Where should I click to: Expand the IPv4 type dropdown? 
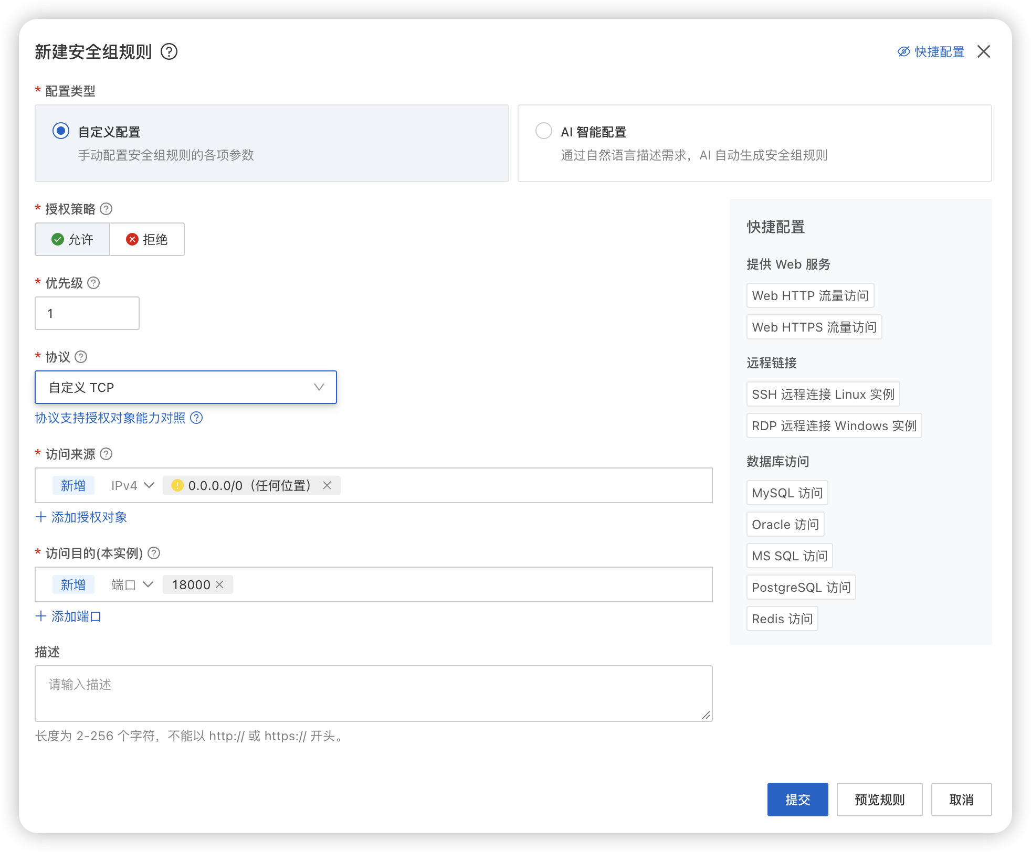click(x=132, y=486)
